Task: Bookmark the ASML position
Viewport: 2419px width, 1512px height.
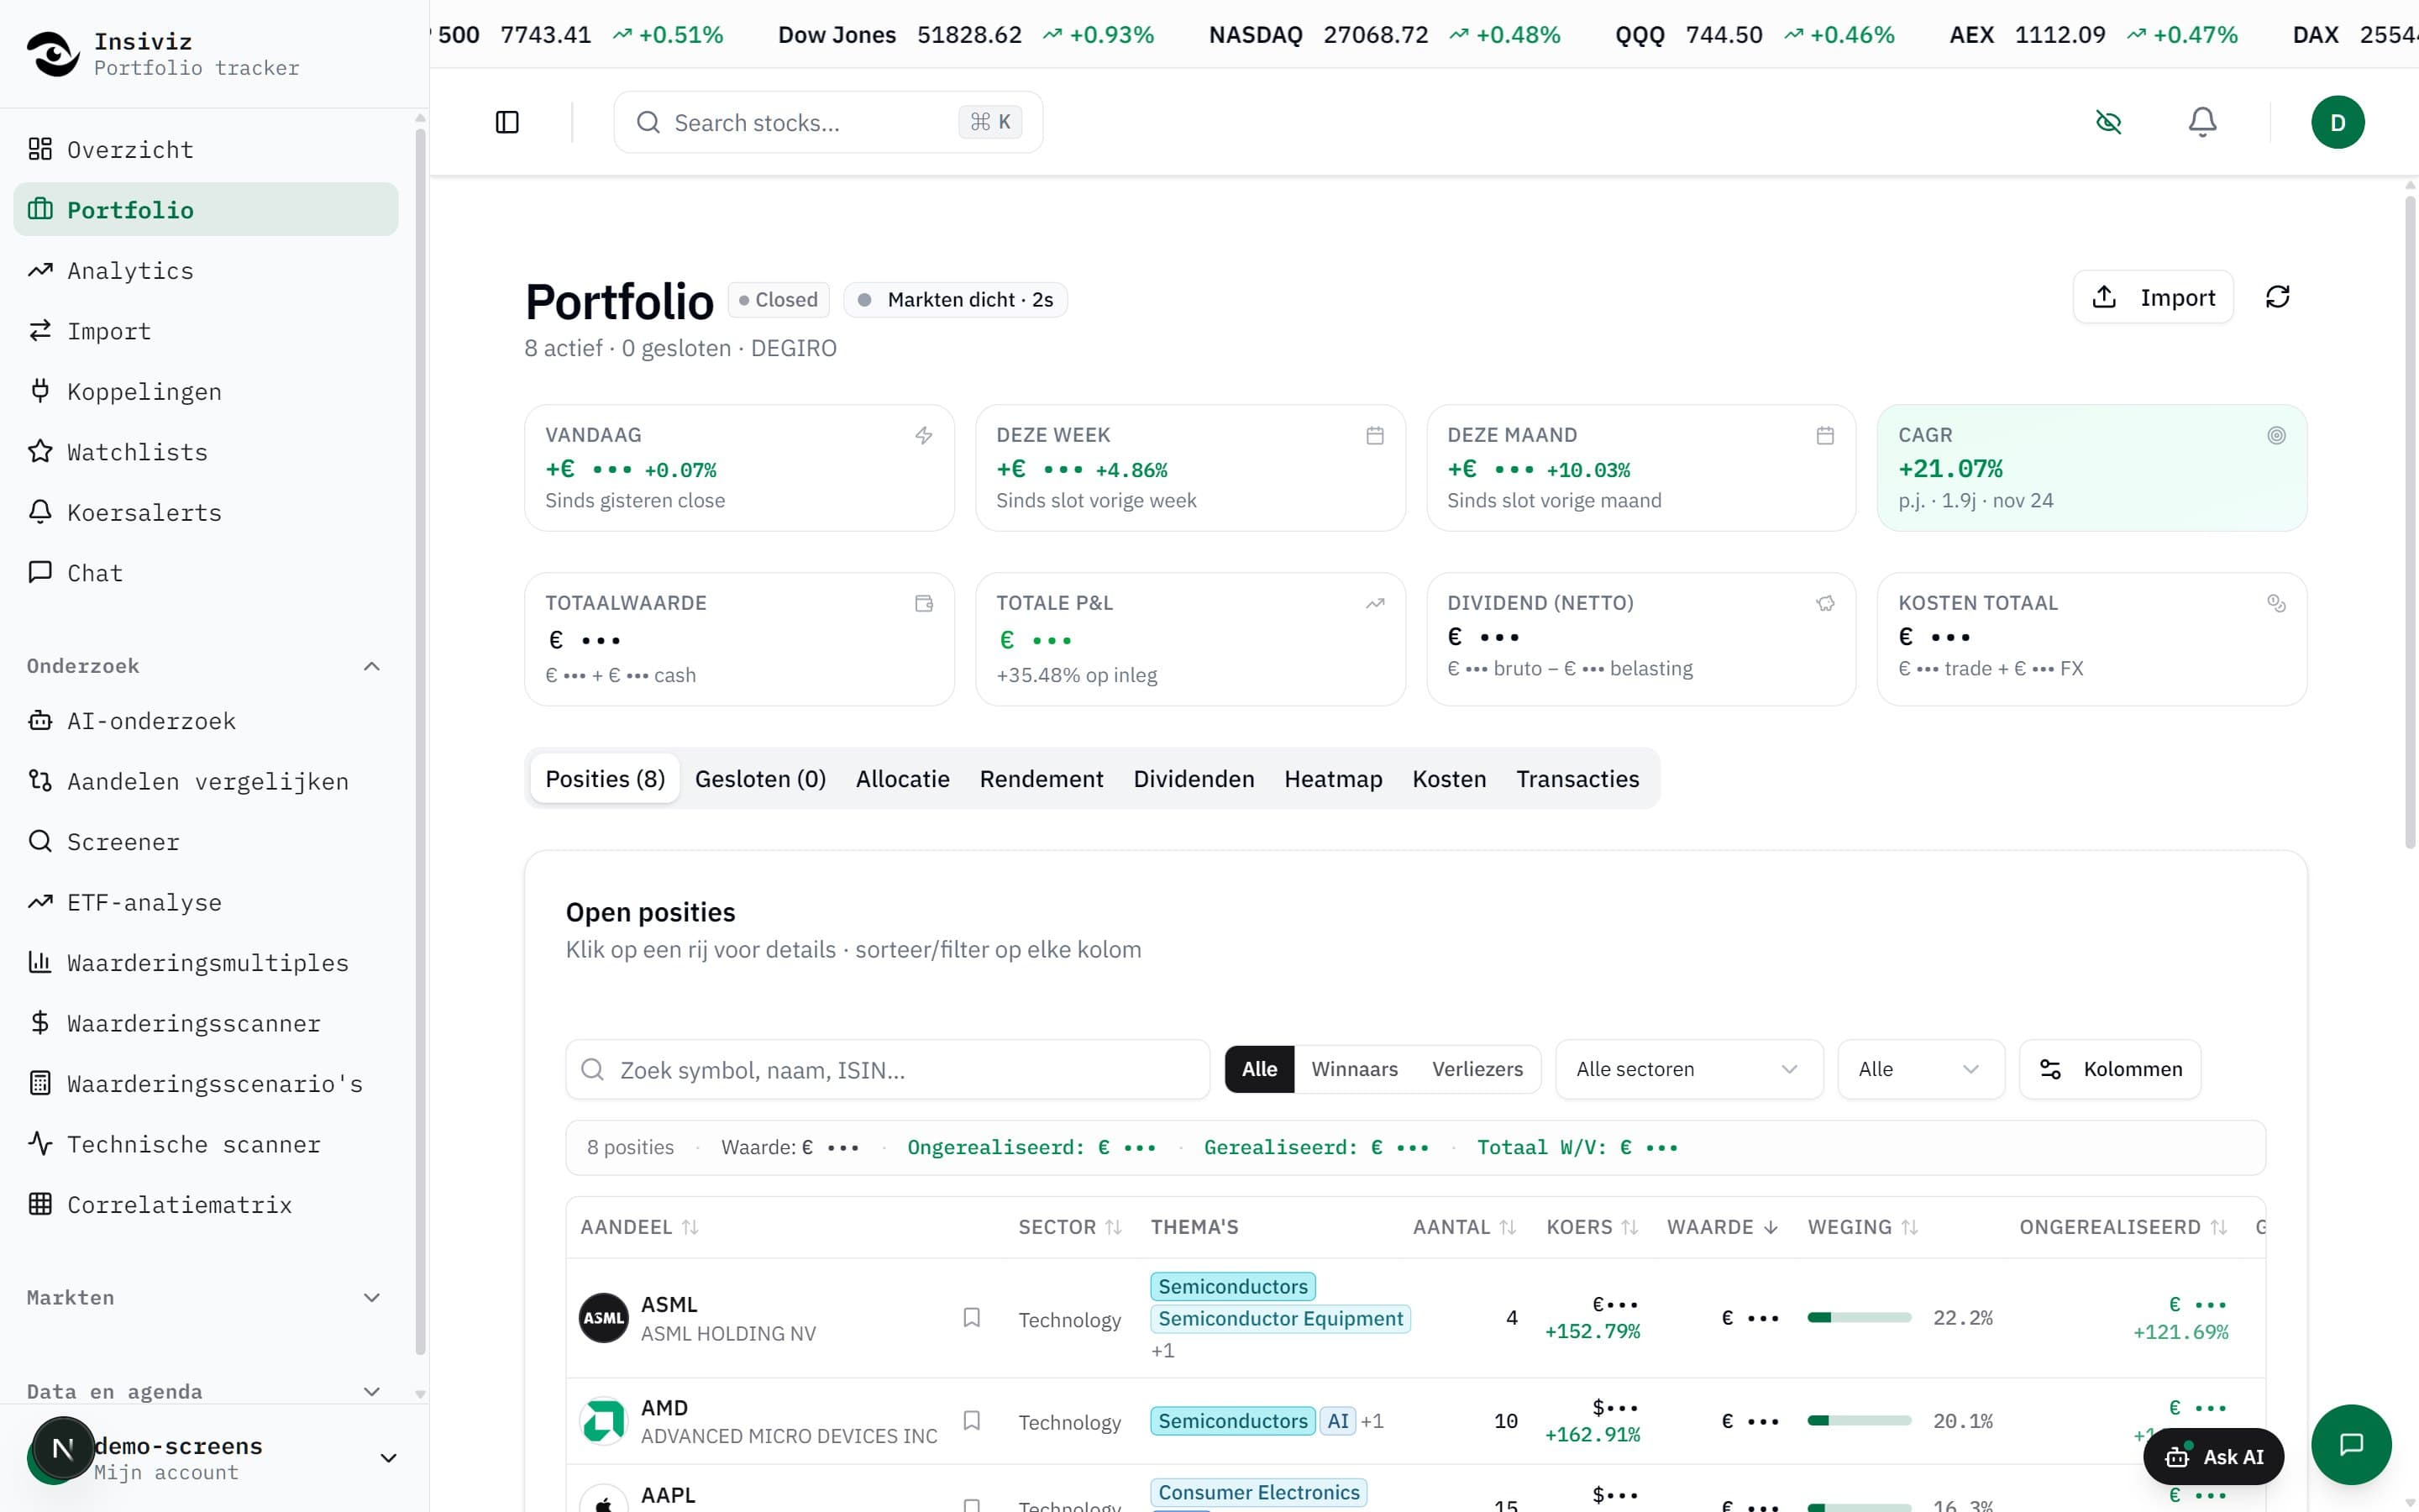Action: pos(971,1318)
